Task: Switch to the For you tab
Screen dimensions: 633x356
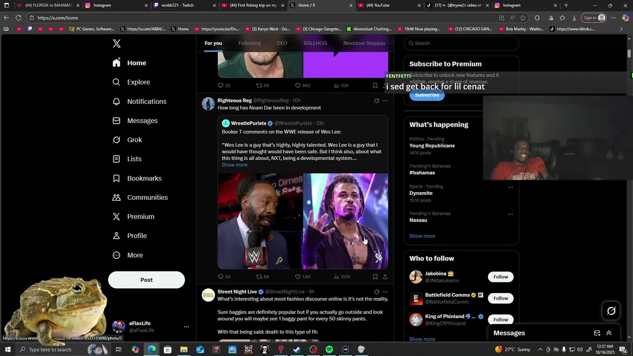Action: (x=213, y=43)
